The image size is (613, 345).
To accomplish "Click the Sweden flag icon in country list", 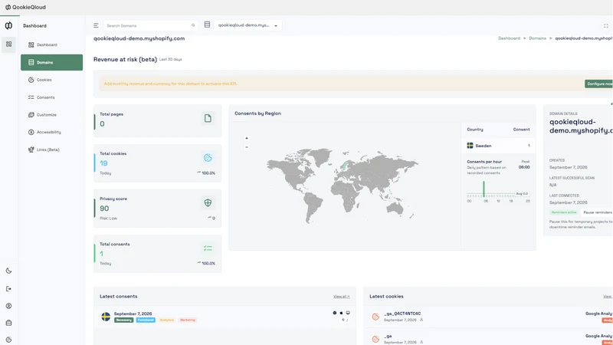I will (x=470, y=146).
